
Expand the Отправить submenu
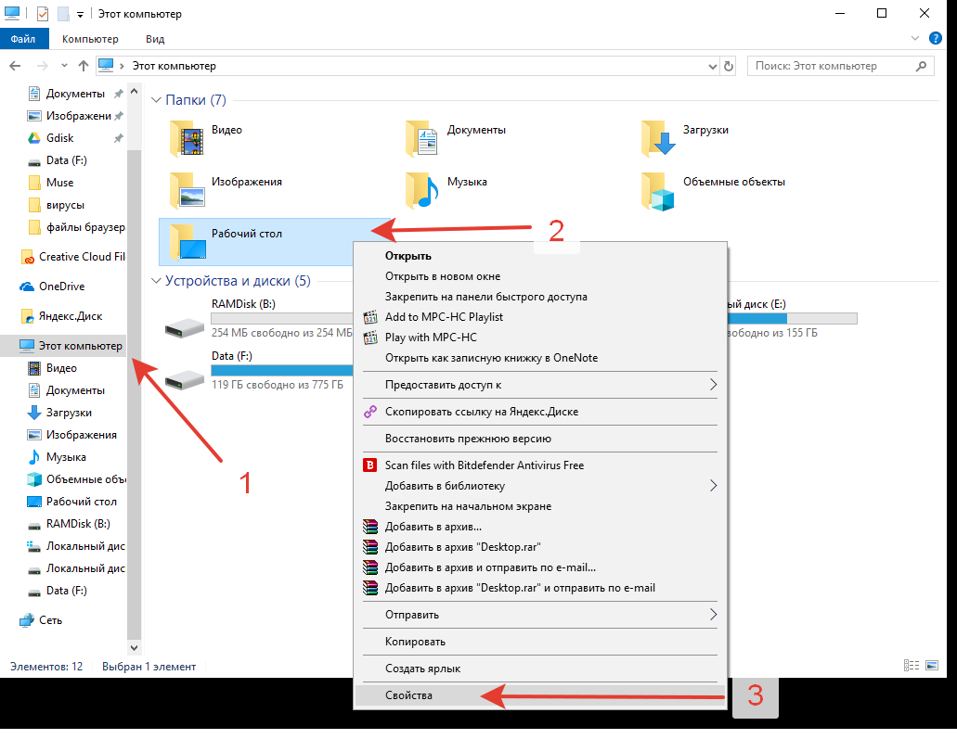[x=713, y=614]
